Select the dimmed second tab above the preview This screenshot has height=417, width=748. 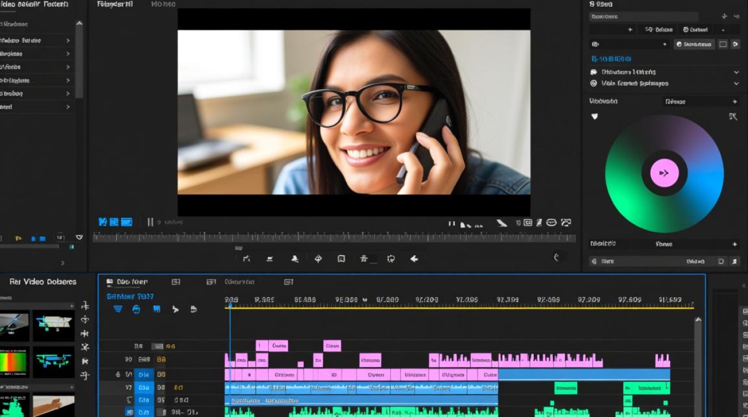164,4
